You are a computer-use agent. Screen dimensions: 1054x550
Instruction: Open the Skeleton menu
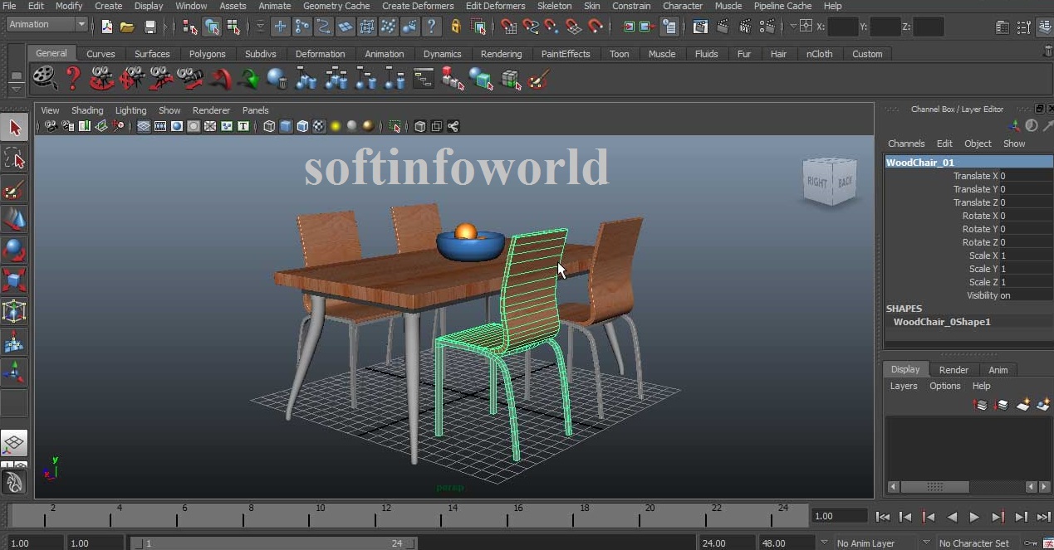coord(554,6)
